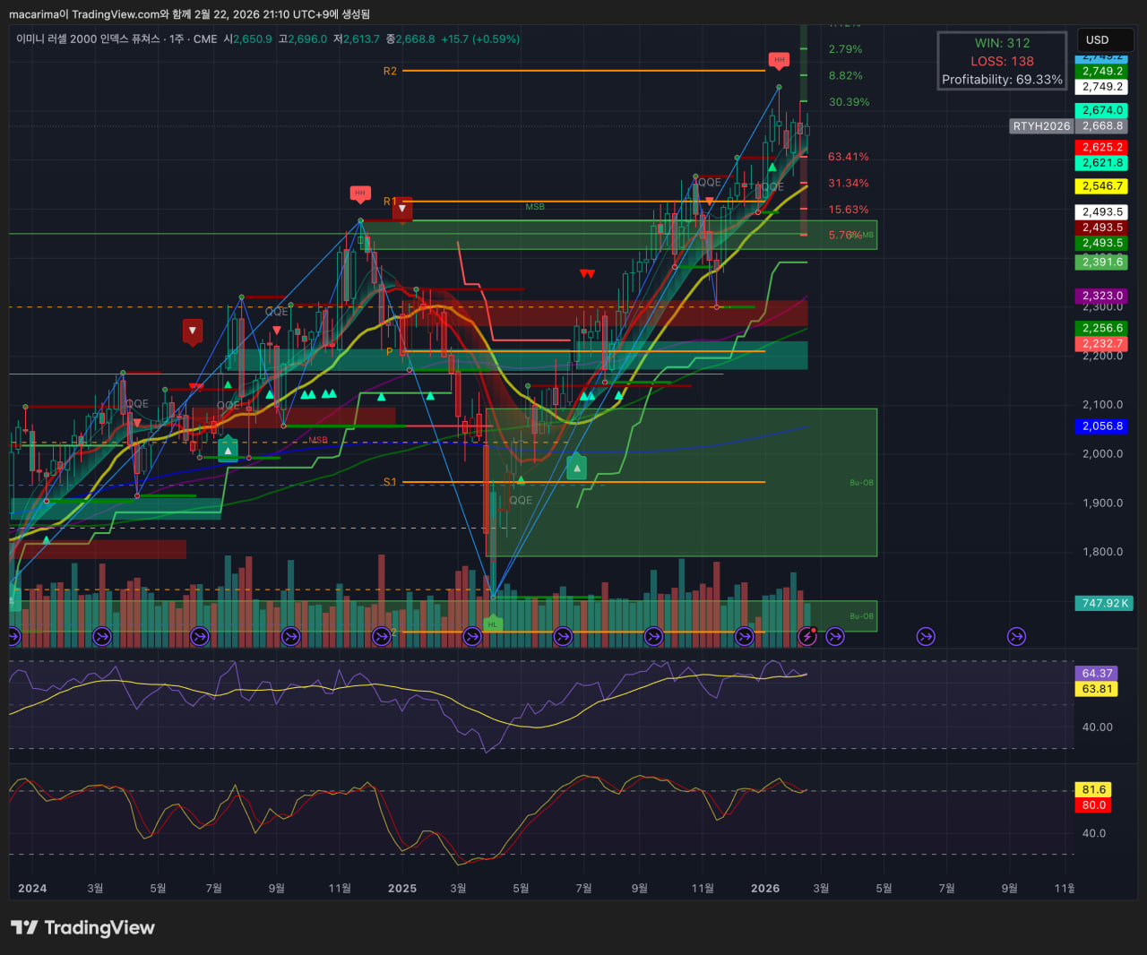Click the 2025 label on time axis
The image size is (1147, 955).
401,888
